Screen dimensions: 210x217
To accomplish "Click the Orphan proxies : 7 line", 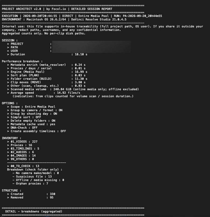I will (x=30, y=183).
